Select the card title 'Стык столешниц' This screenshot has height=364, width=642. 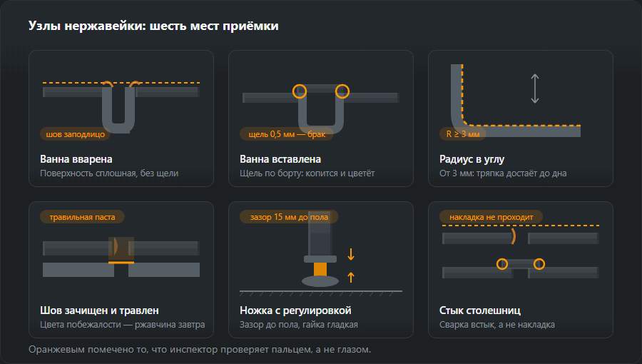[480, 310]
